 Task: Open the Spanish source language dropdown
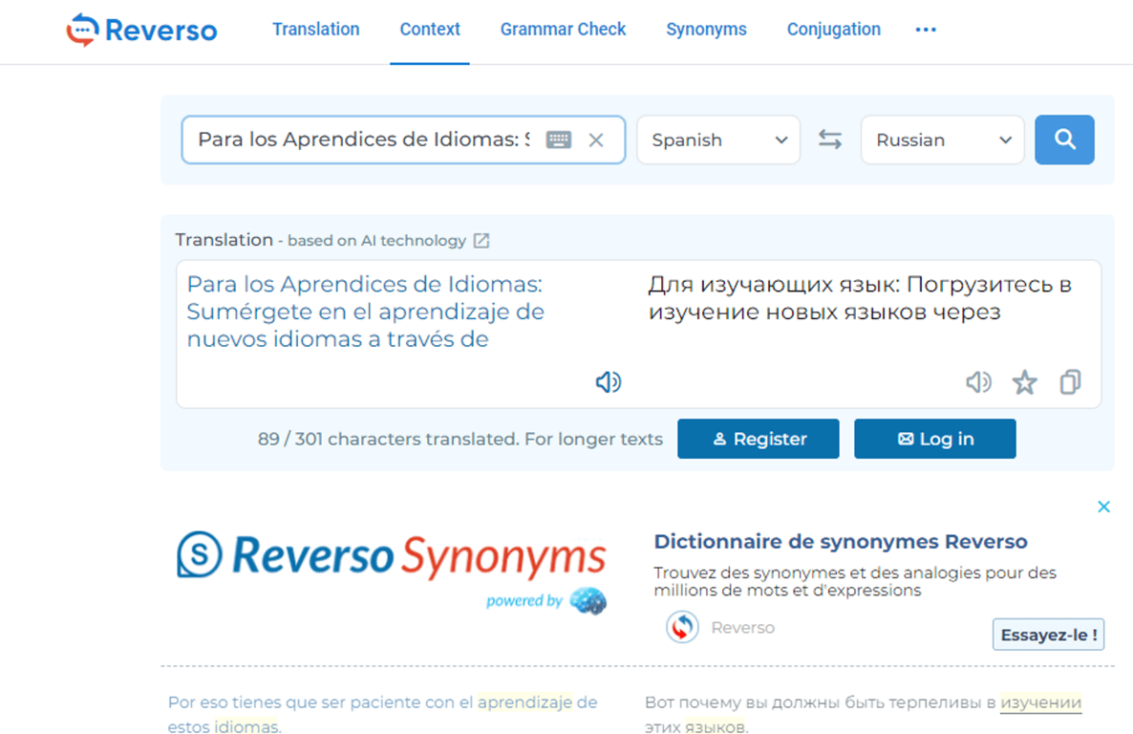pos(718,140)
